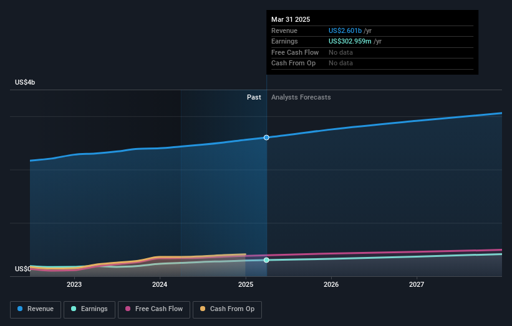Click the US$0 y-axis label
Viewport: 512px width, 326px height.
[x=23, y=269]
